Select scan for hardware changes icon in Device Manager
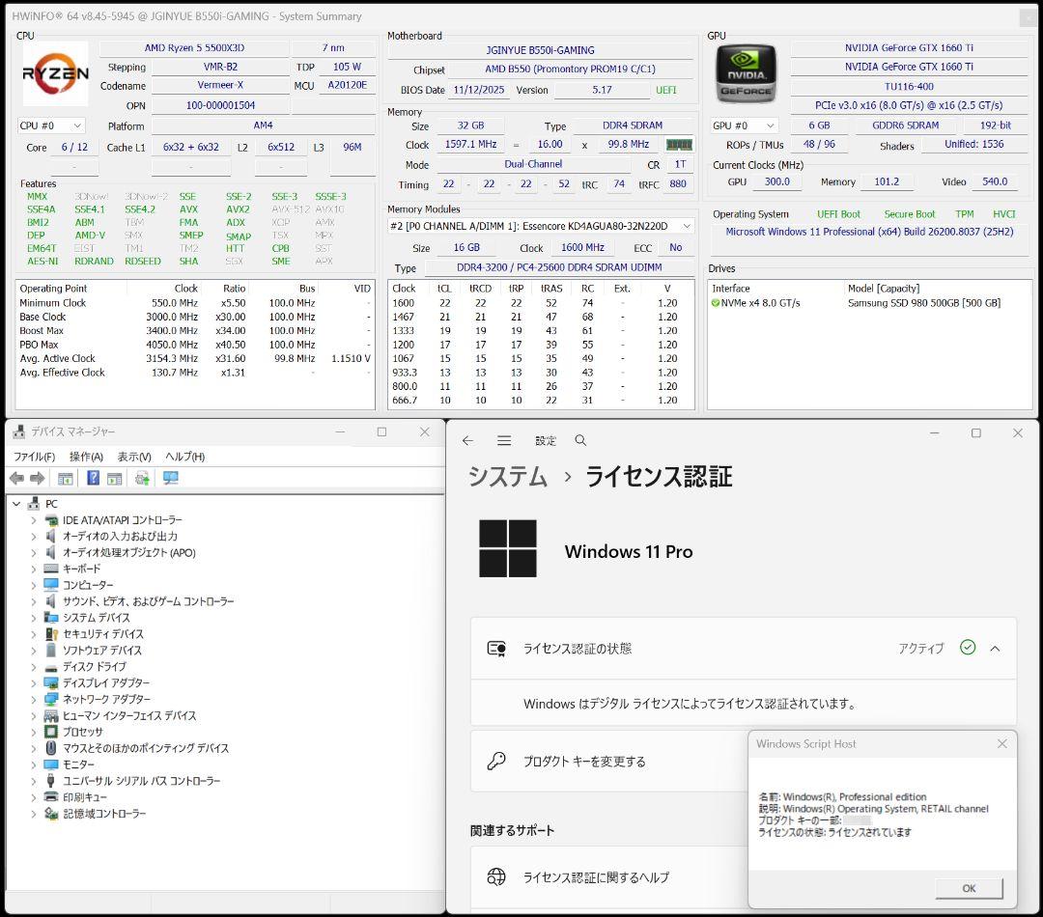Viewport: 1043px width, 917px height. (141, 478)
